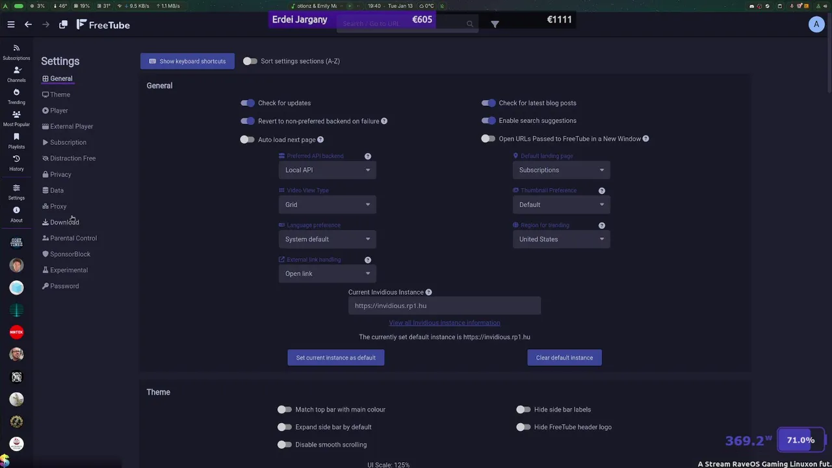Image resolution: width=832 pixels, height=468 pixels.
Task: Go back with the left arrow icon
Action: click(28, 25)
